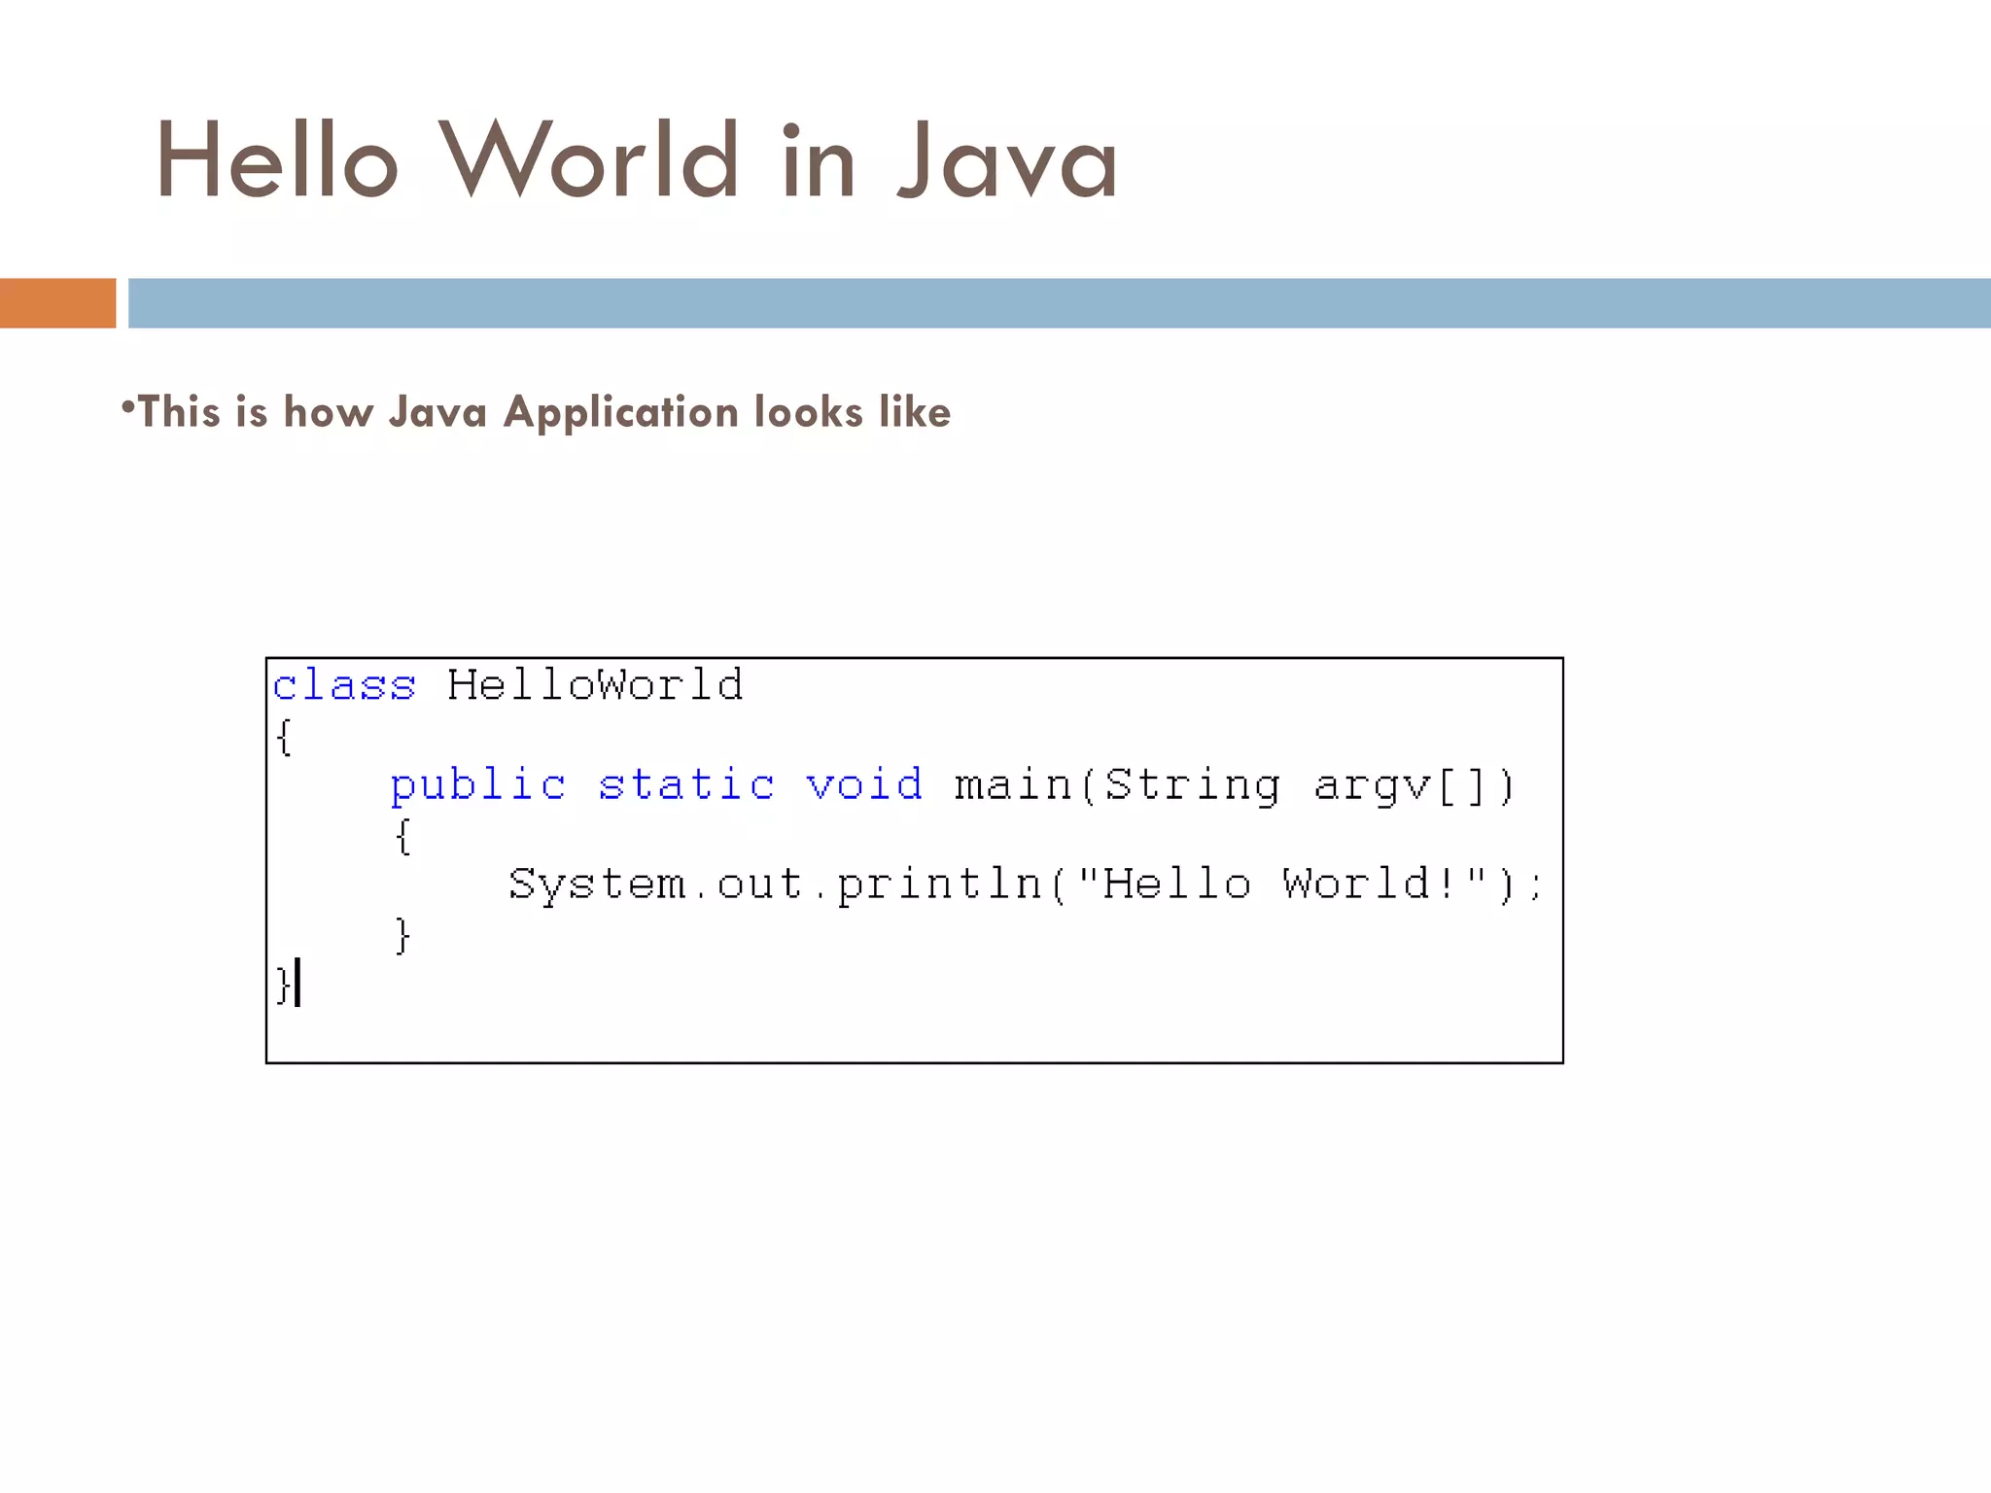Click the blue keyword "void"
This screenshot has width=1991, height=1493.
click(864, 785)
